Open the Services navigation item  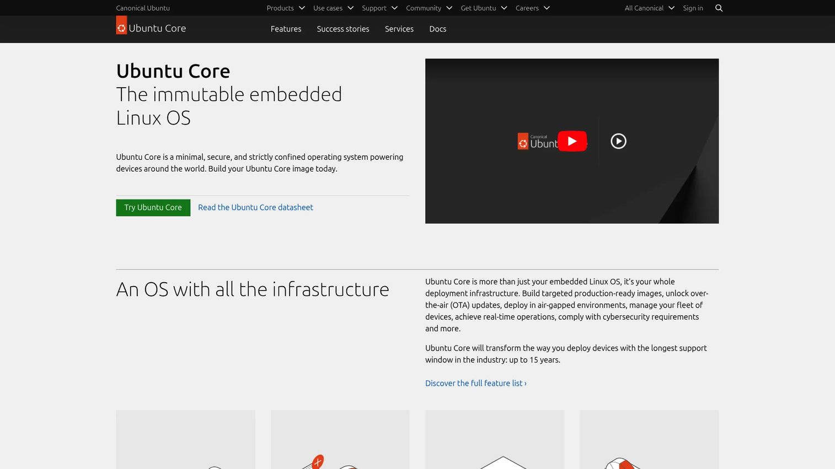[x=399, y=29]
